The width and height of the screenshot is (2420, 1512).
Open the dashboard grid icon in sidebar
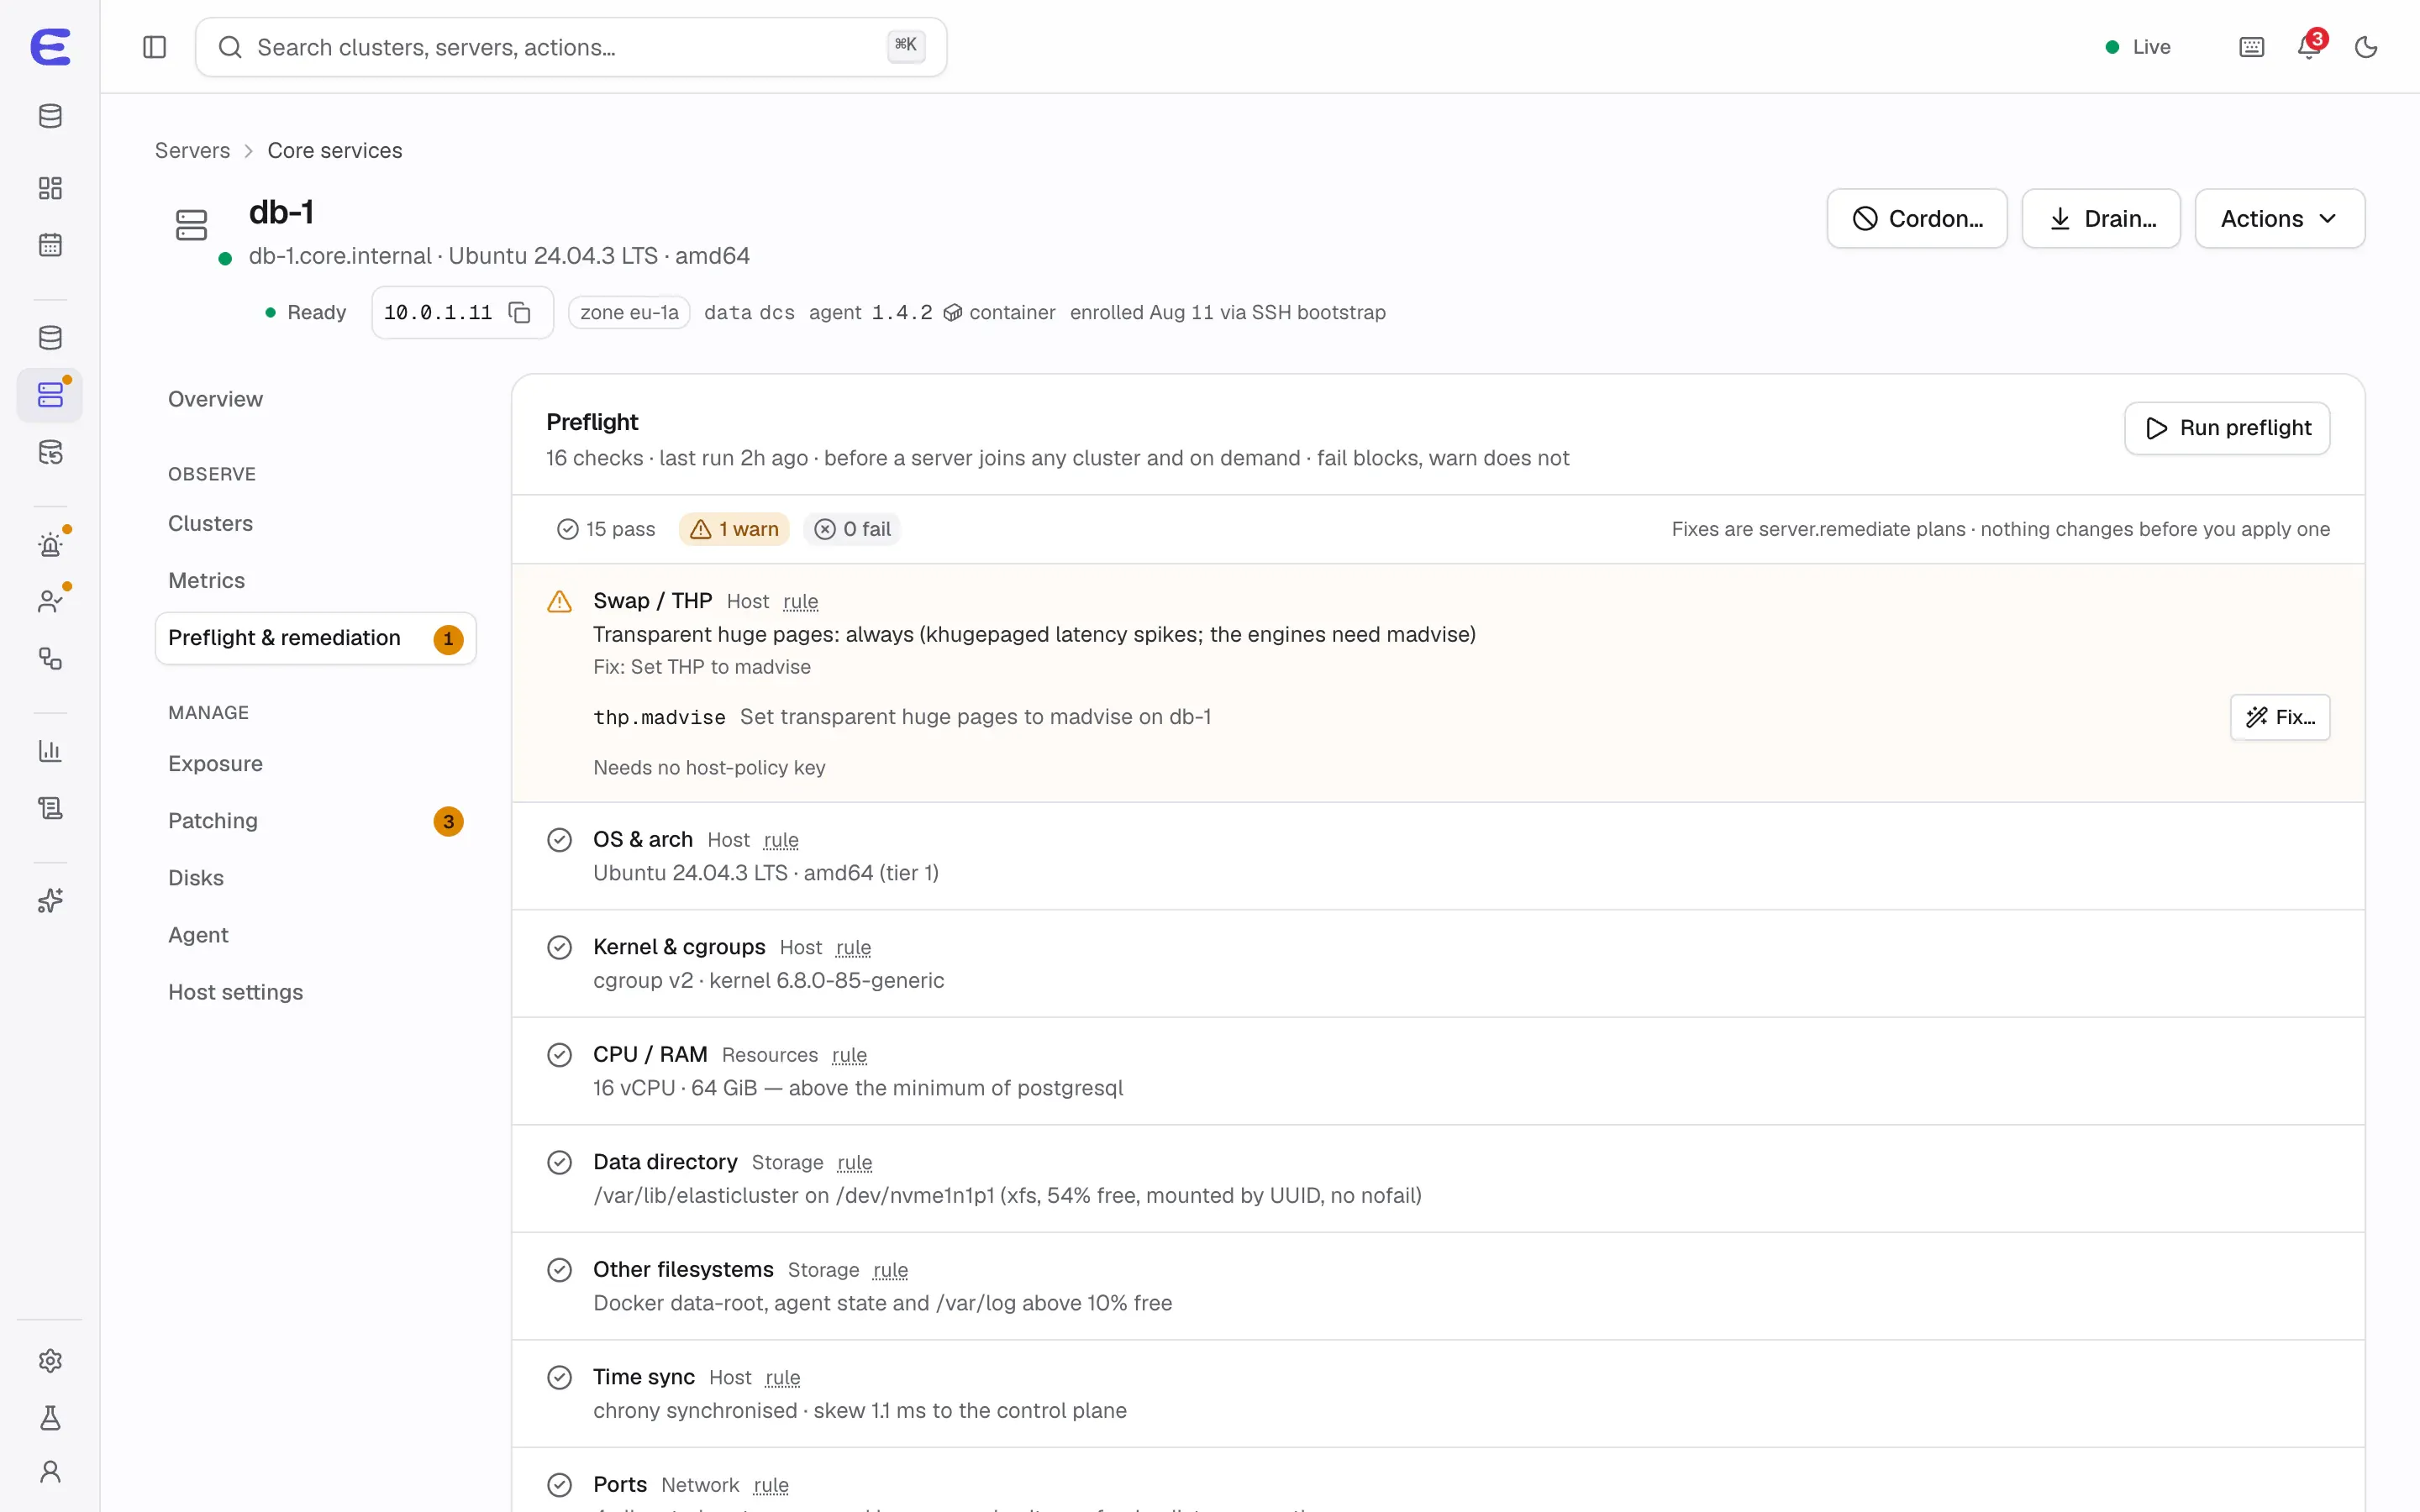[x=50, y=188]
